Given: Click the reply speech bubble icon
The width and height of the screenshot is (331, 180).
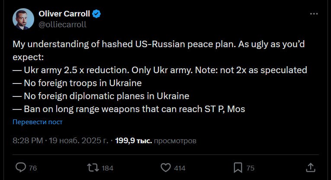Looking at the screenshot, I should click(21, 167).
